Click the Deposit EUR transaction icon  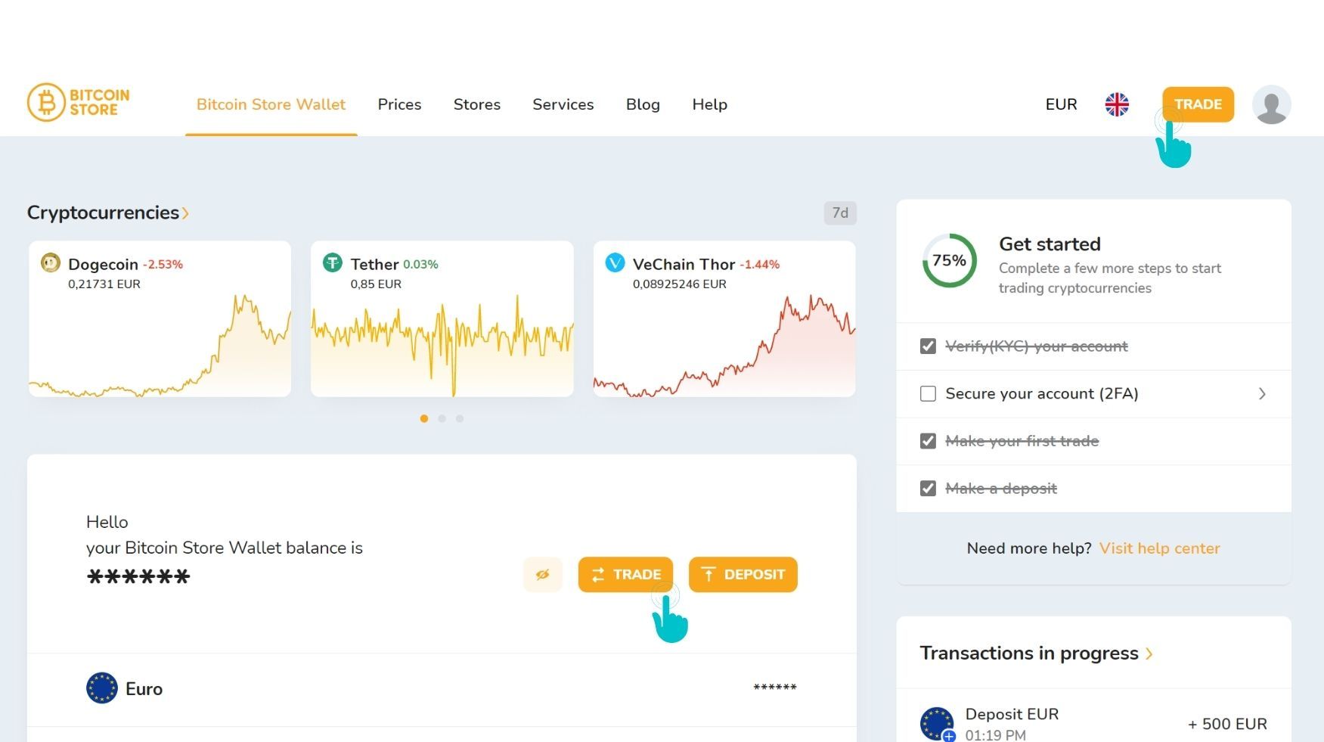click(938, 724)
